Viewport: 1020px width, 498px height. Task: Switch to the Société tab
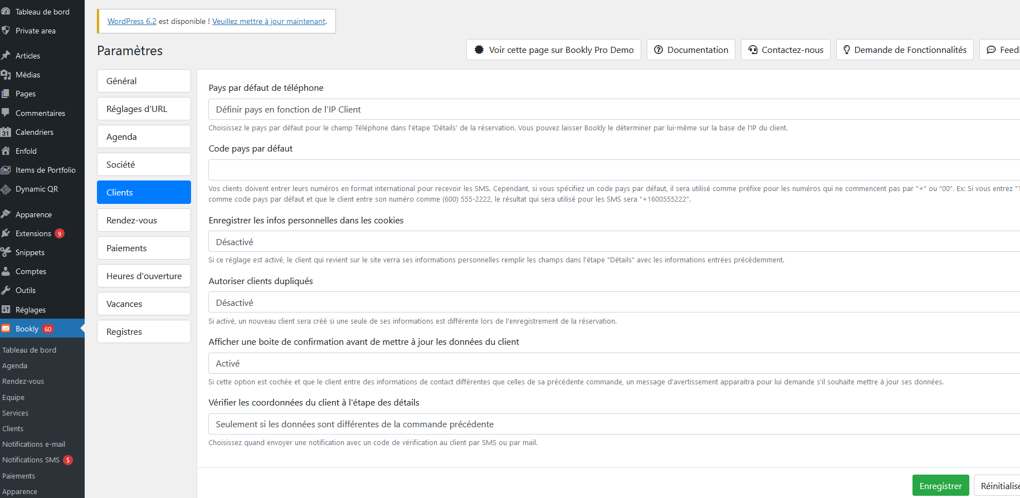point(144,164)
